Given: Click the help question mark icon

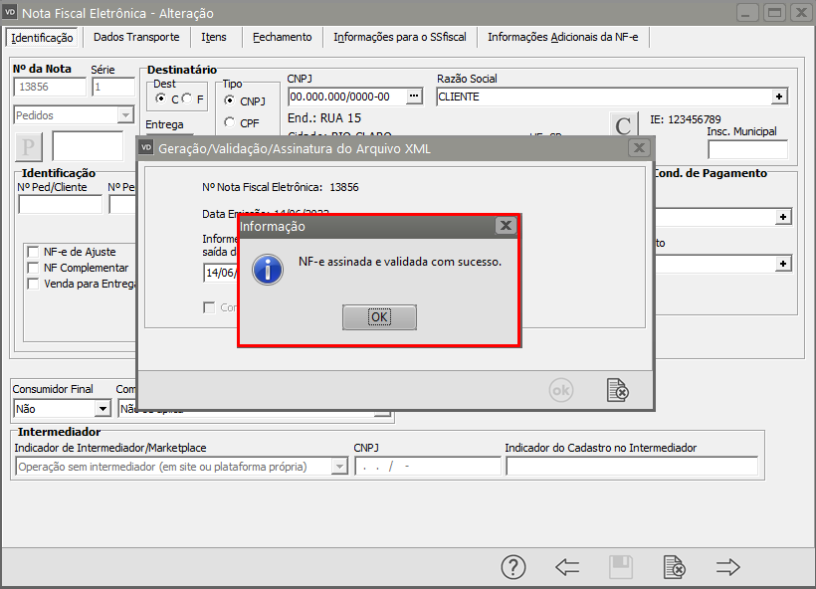Looking at the screenshot, I should click(513, 567).
